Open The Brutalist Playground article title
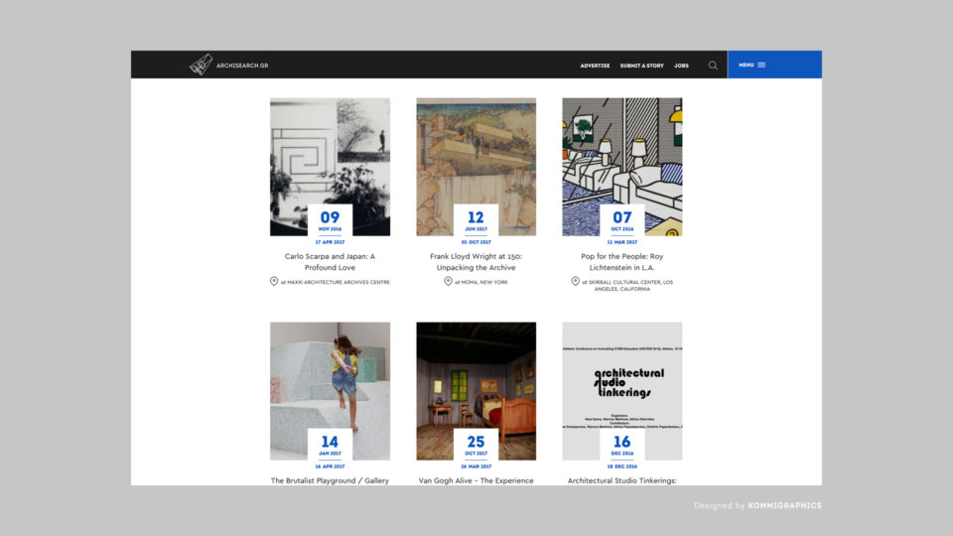Screen dimensions: 953x536 point(330,480)
